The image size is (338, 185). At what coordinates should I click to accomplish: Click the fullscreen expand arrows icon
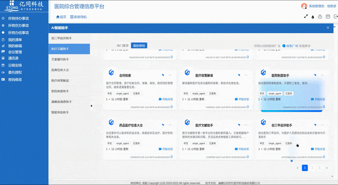point(306,16)
